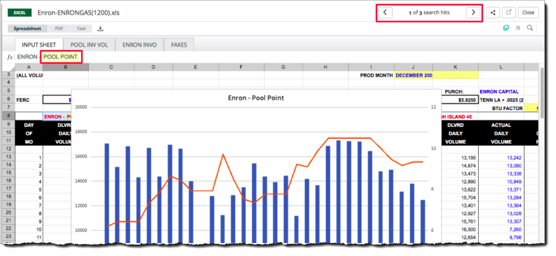Open the ENRON INVO sheet

pos(139,45)
